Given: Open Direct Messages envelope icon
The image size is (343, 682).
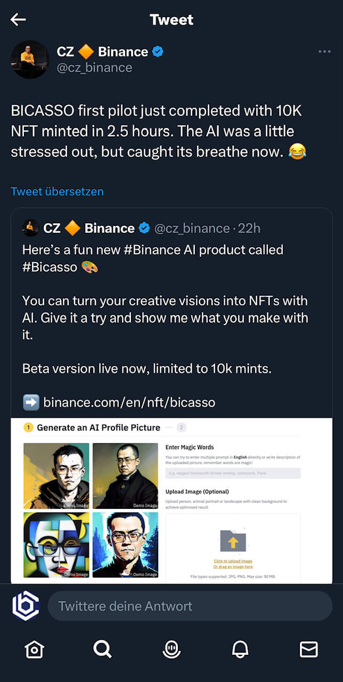Looking at the screenshot, I should click(x=309, y=649).
